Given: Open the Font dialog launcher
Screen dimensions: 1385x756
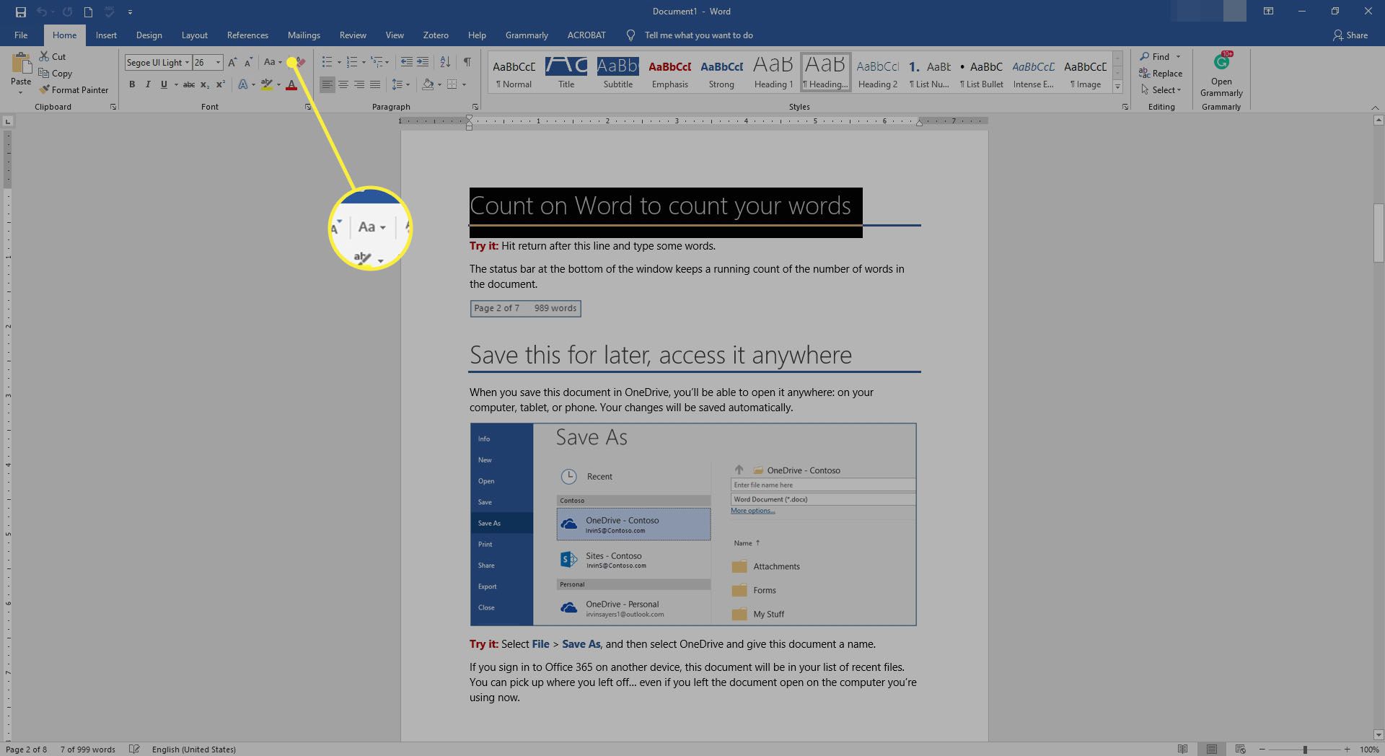Looking at the screenshot, I should pos(308,107).
